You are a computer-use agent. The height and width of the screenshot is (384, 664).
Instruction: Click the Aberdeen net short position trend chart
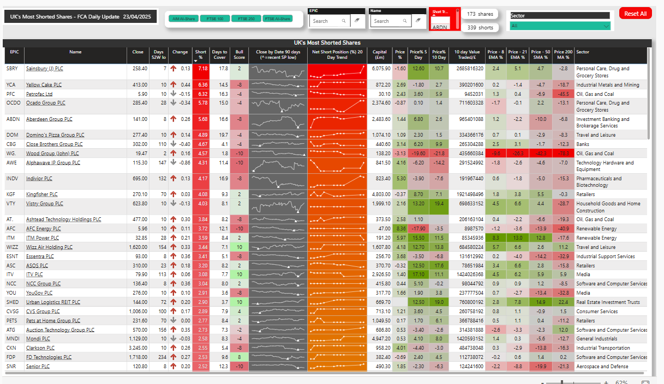pyautogui.click(x=337, y=122)
